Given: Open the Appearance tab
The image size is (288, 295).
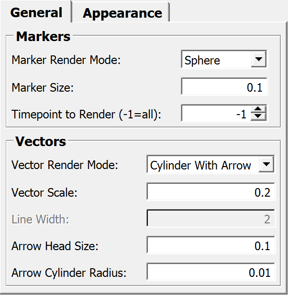Looking at the screenshot, I should [122, 13].
